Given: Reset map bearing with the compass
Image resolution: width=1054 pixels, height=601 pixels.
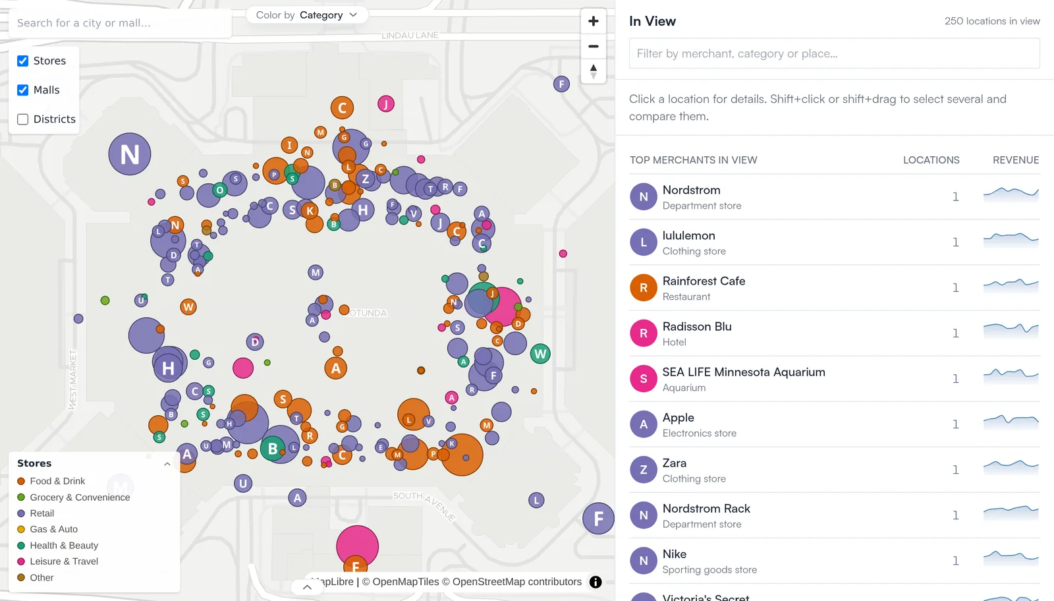Looking at the screenshot, I should [x=593, y=71].
